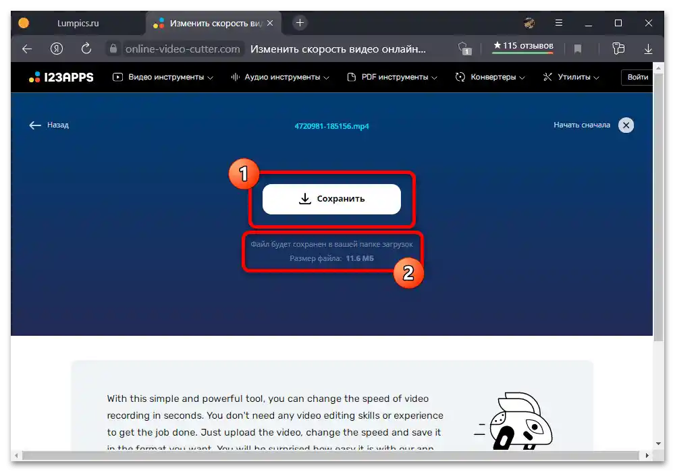Click the vertical scrollbar thumb
The image size is (675, 472).
(658, 207)
